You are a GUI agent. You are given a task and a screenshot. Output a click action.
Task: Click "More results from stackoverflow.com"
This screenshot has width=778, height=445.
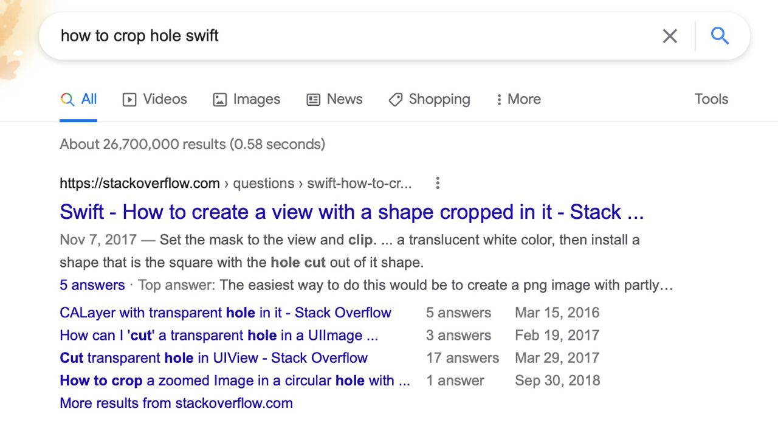click(176, 403)
